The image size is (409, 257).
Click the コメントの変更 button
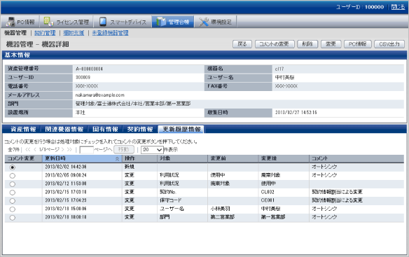point(275,44)
